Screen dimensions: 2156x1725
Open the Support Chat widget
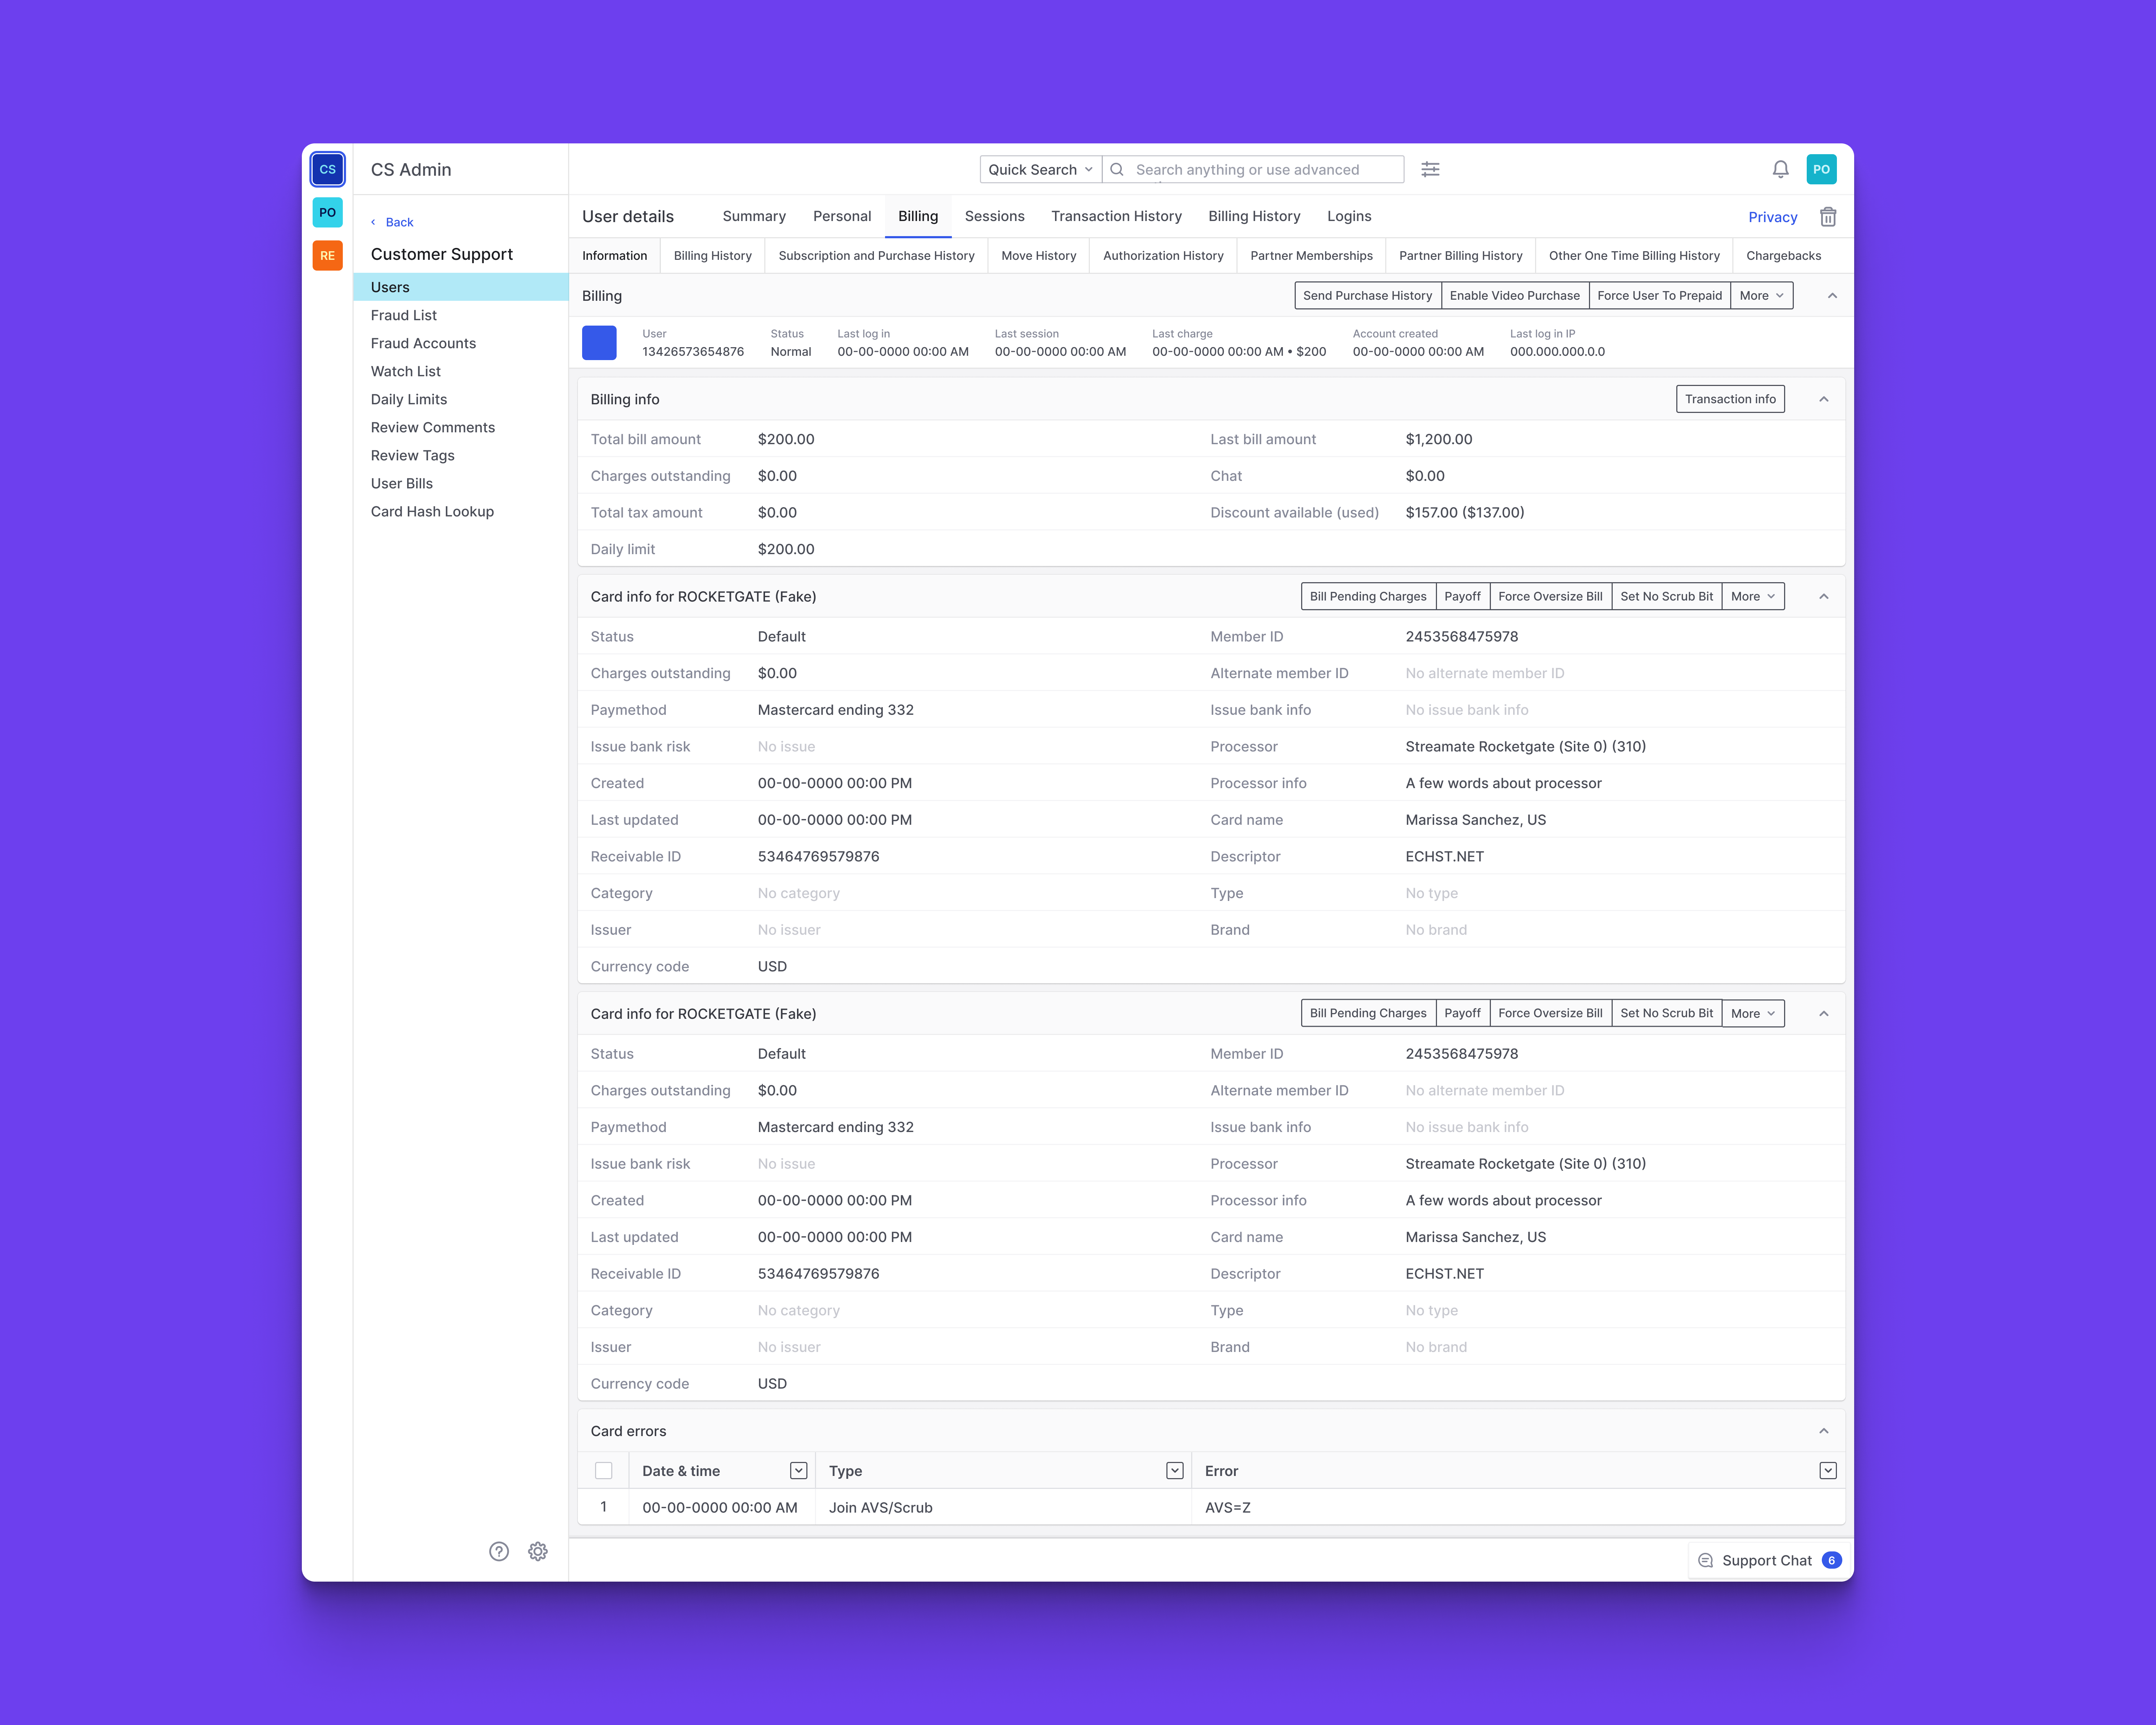(1767, 1560)
